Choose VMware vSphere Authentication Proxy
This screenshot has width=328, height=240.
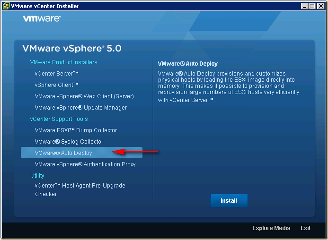(85, 164)
